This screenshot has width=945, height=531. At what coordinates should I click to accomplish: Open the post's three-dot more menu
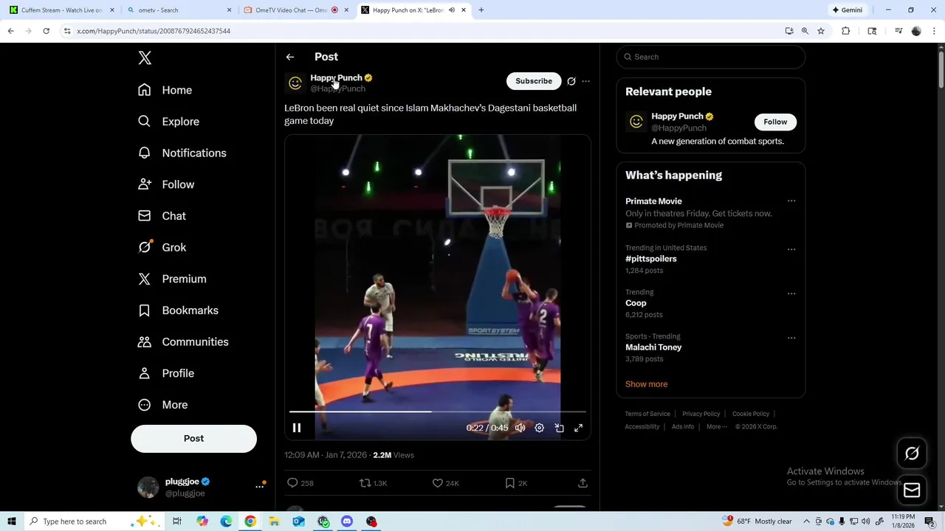tap(586, 81)
